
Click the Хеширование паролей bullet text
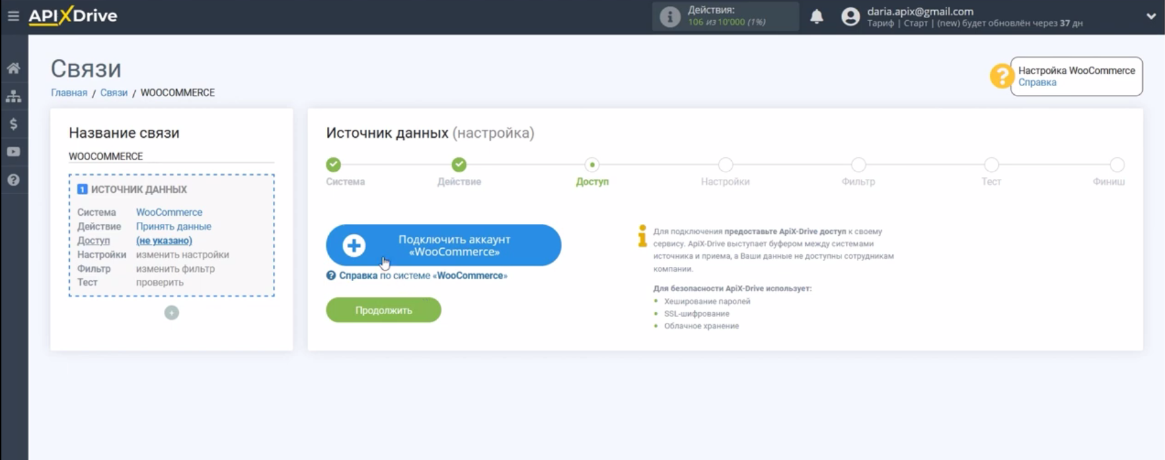click(707, 301)
